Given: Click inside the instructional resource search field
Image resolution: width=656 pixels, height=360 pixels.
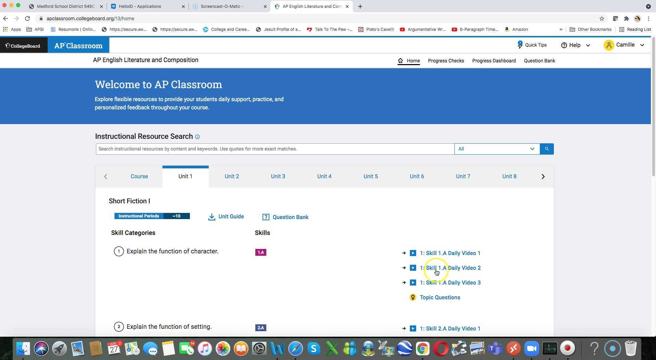Looking at the screenshot, I should 274,149.
